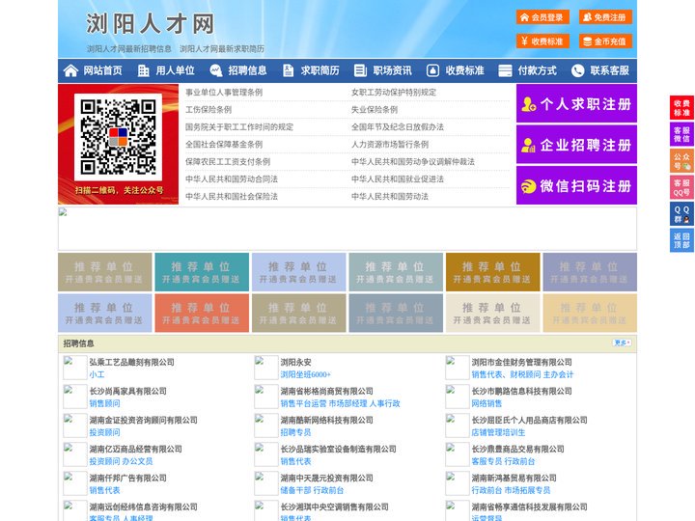Open the 招聘信息 menu item
Image resolution: width=695 pixels, height=521 pixels.
point(247,70)
